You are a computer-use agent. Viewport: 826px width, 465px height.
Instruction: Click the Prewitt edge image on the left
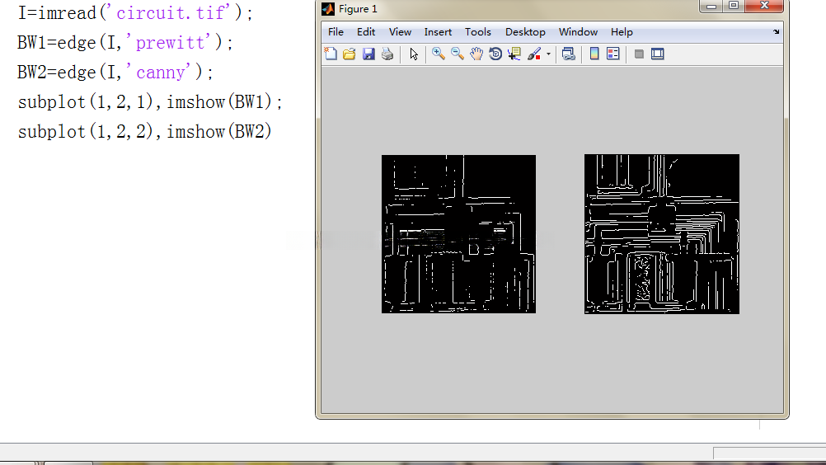[459, 234]
